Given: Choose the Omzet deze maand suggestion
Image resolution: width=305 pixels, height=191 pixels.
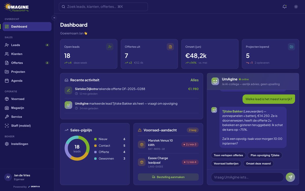Looking at the screenshot, I should click(x=258, y=163).
